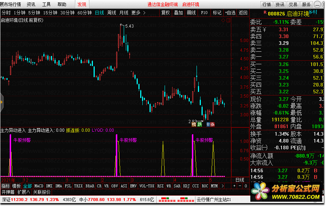326x206 pixels.
Task: Click the 资讯 button at top right
Action: [x=280, y=4]
